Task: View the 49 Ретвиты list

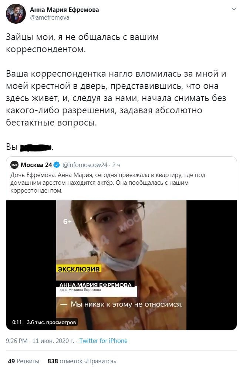Action: click(x=23, y=361)
